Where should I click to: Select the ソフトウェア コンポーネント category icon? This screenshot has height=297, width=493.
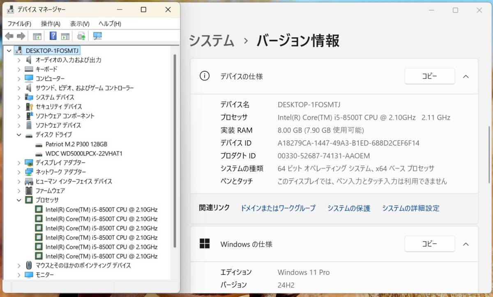pos(29,116)
